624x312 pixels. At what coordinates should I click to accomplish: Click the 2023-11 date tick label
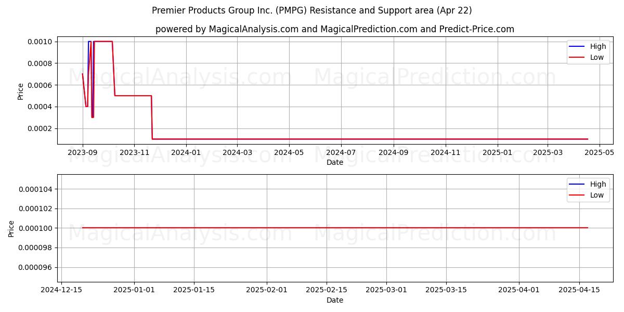134,152
